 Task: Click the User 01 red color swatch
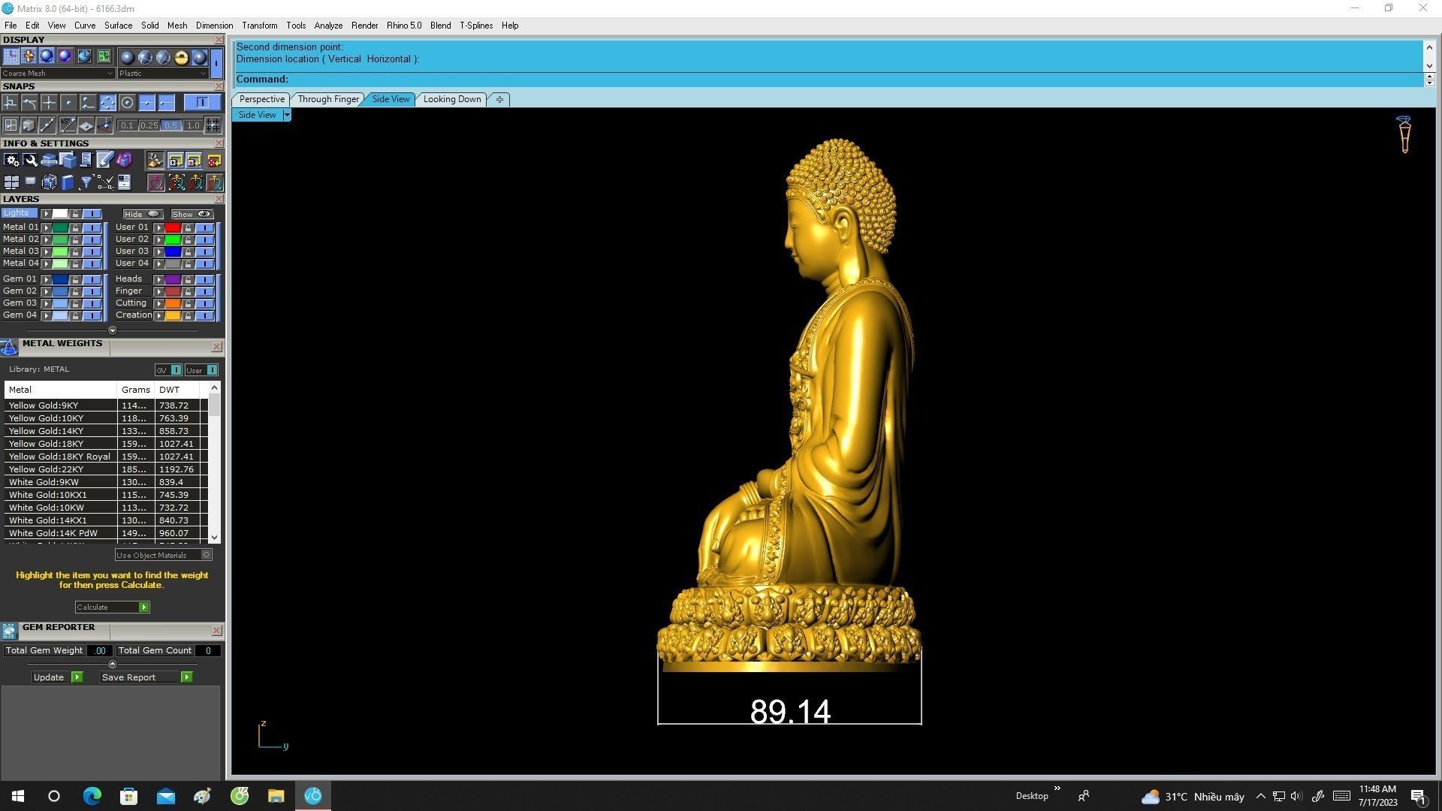[x=173, y=228]
